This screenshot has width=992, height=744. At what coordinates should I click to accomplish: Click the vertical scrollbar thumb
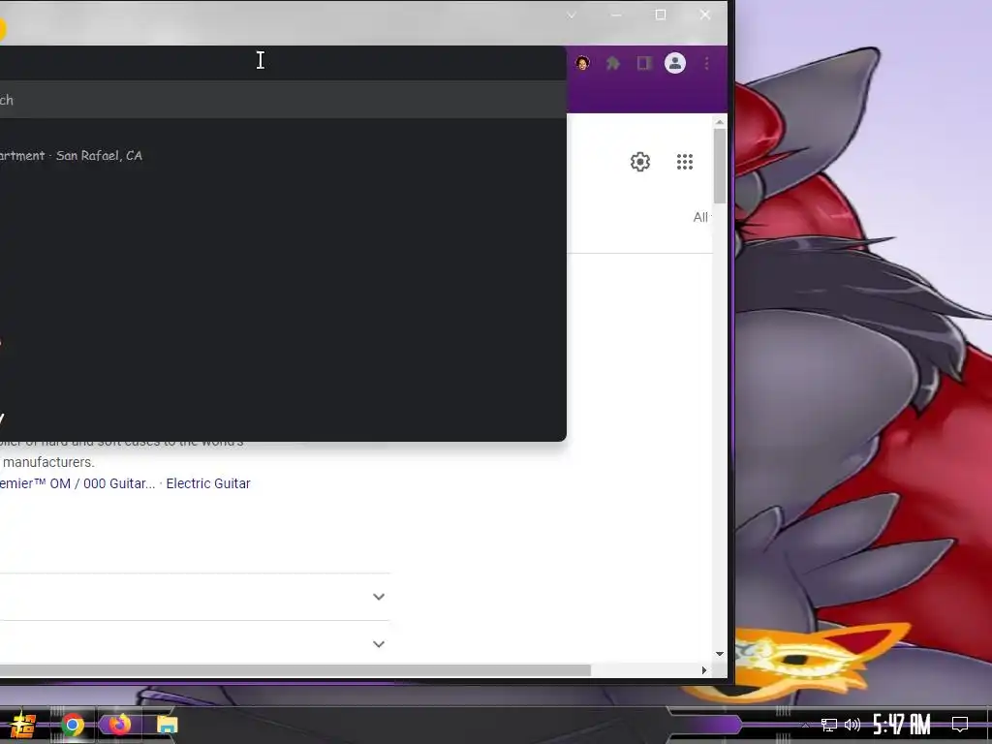click(x=720, y=166)
